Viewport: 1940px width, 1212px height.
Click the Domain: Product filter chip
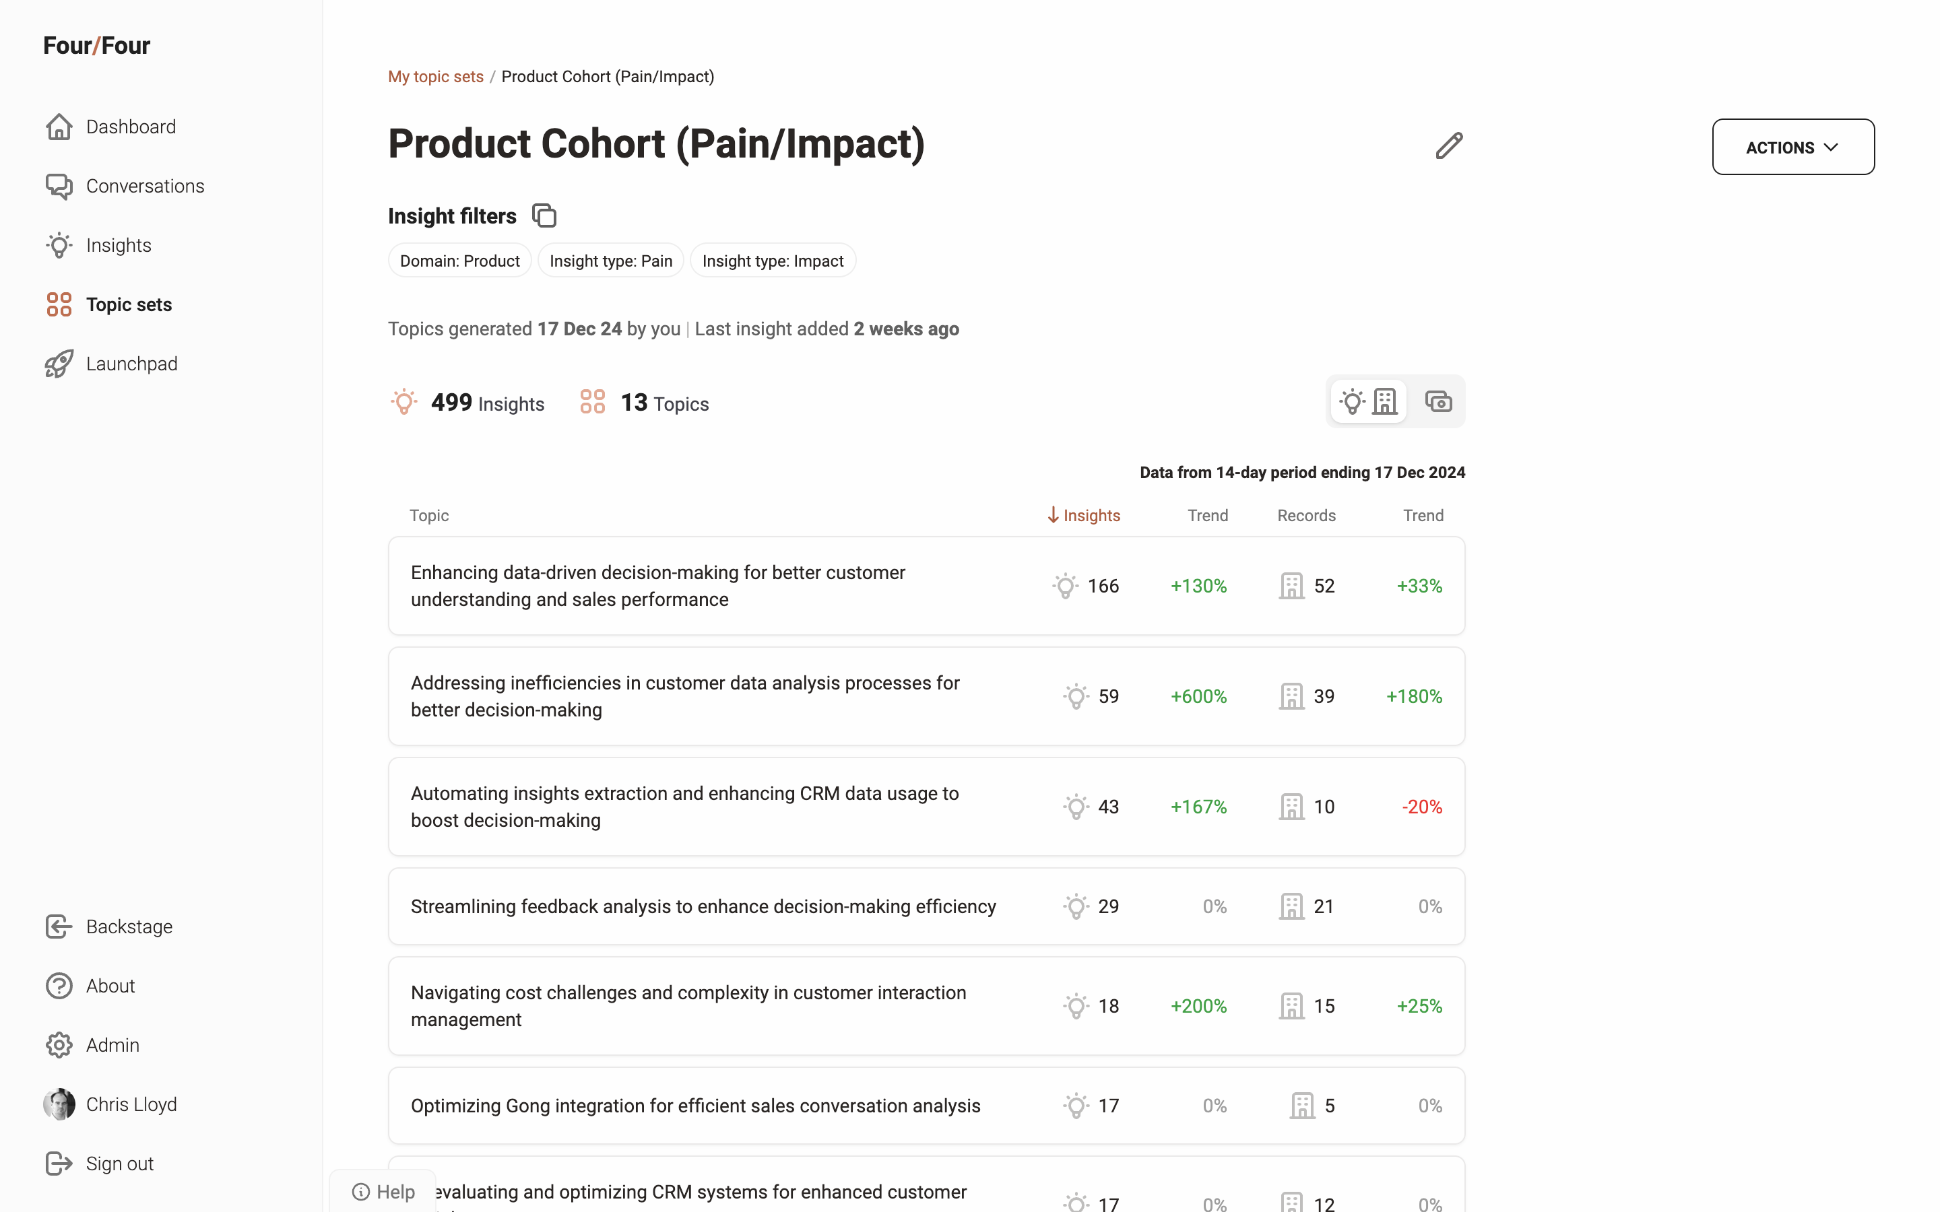[459, 261]
